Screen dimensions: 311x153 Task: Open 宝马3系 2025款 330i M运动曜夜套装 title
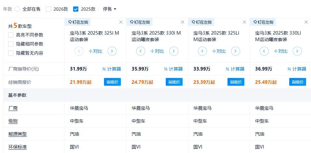pyautogui.click(x=156, y=36)
